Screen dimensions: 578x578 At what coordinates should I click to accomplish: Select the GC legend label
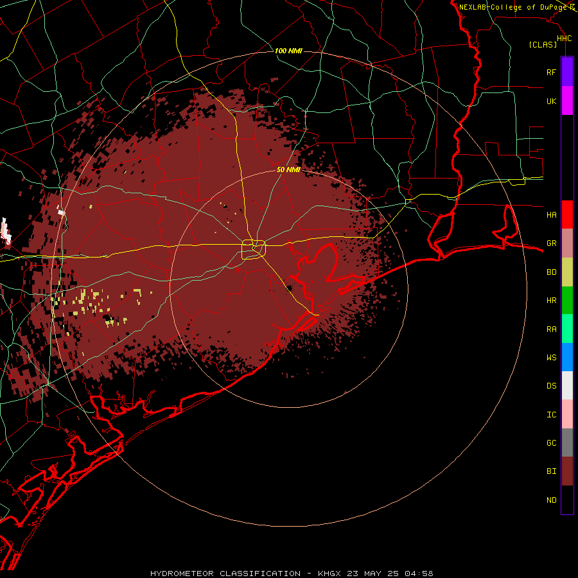tap(551, 442)
